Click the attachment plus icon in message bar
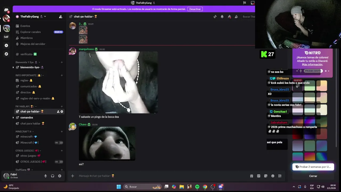 pyautogui.click(x=72, y=176)
